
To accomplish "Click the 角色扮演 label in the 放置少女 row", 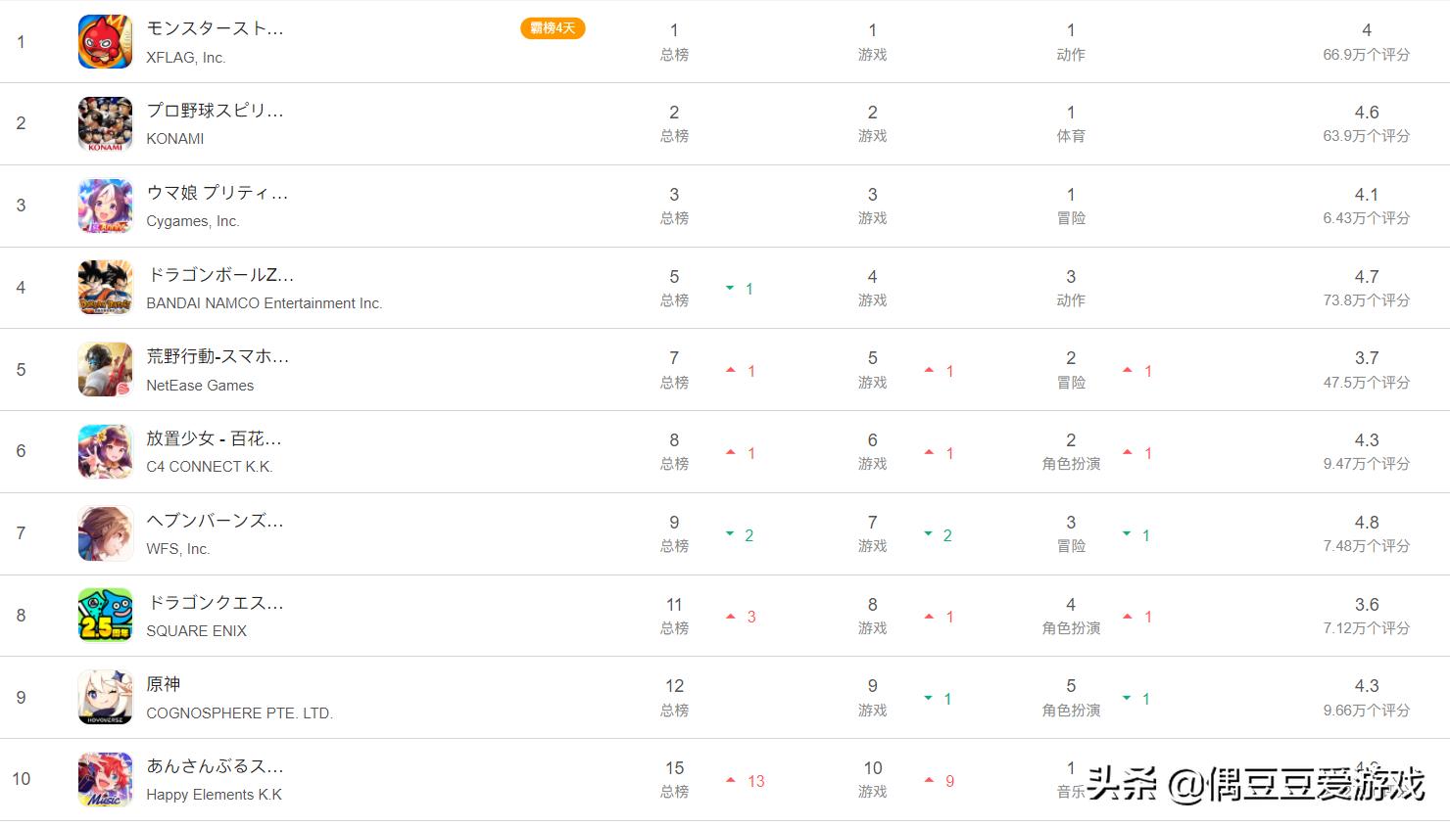I will tap(1071, 464).
